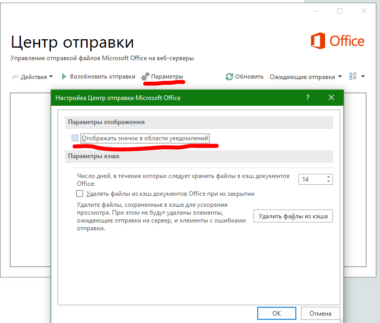
Task: Click the question mark help button in dialog
Action: pyautogui.click(x=308, y=97)
